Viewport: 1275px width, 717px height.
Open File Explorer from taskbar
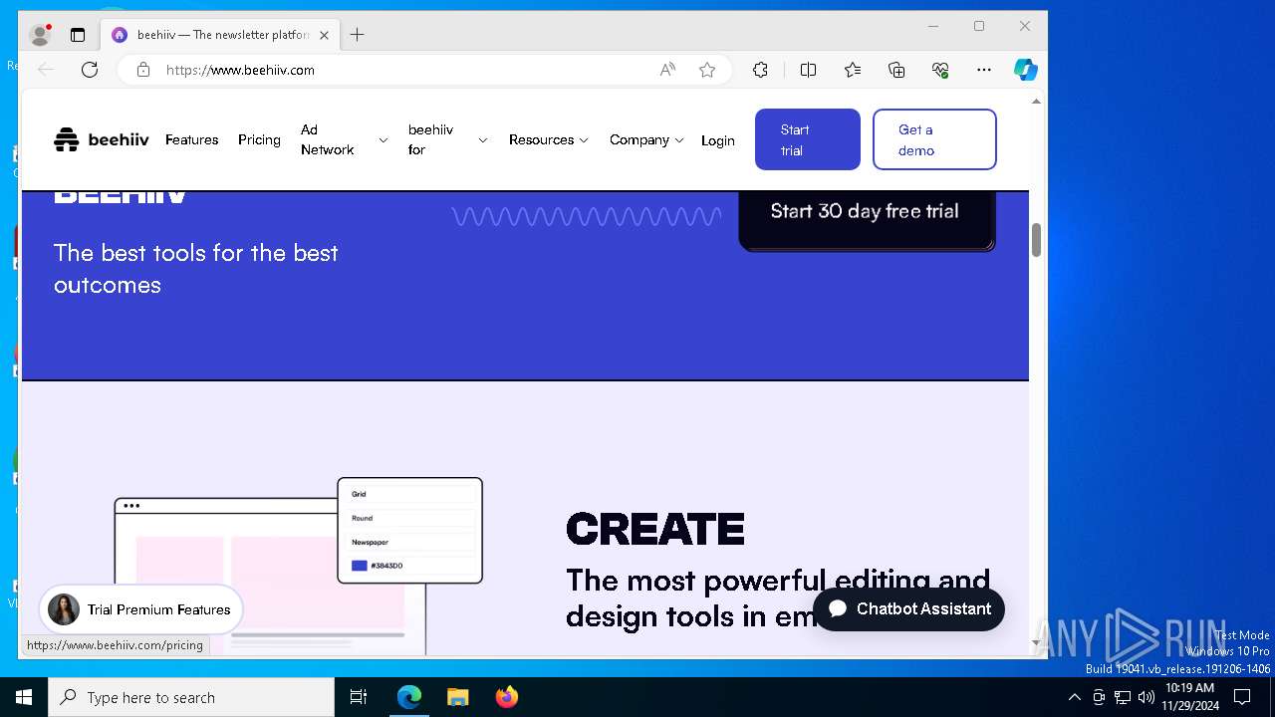[x=458, y=697]
